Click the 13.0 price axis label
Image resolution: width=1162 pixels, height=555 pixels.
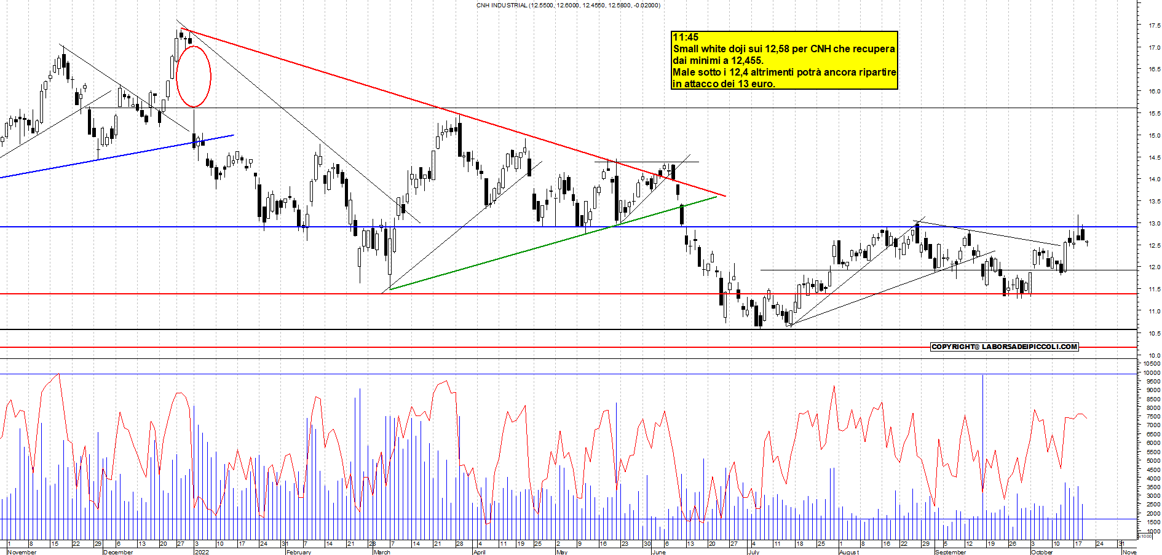pos(1154,224)
